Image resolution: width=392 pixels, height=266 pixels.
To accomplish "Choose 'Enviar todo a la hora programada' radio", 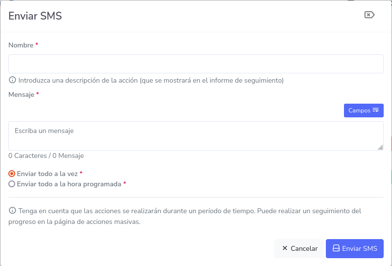I will coord(12,184).
